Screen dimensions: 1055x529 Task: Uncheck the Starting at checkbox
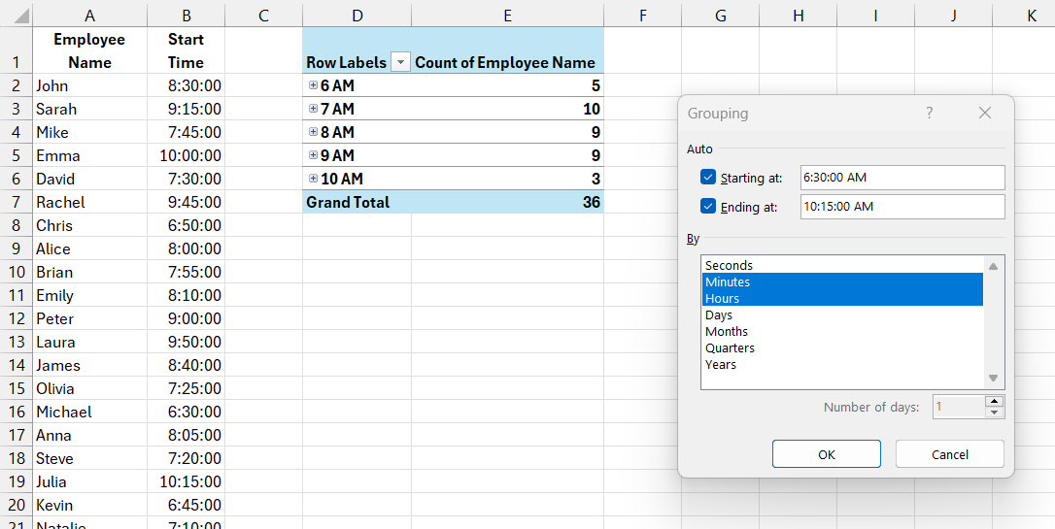click(707, 178)
